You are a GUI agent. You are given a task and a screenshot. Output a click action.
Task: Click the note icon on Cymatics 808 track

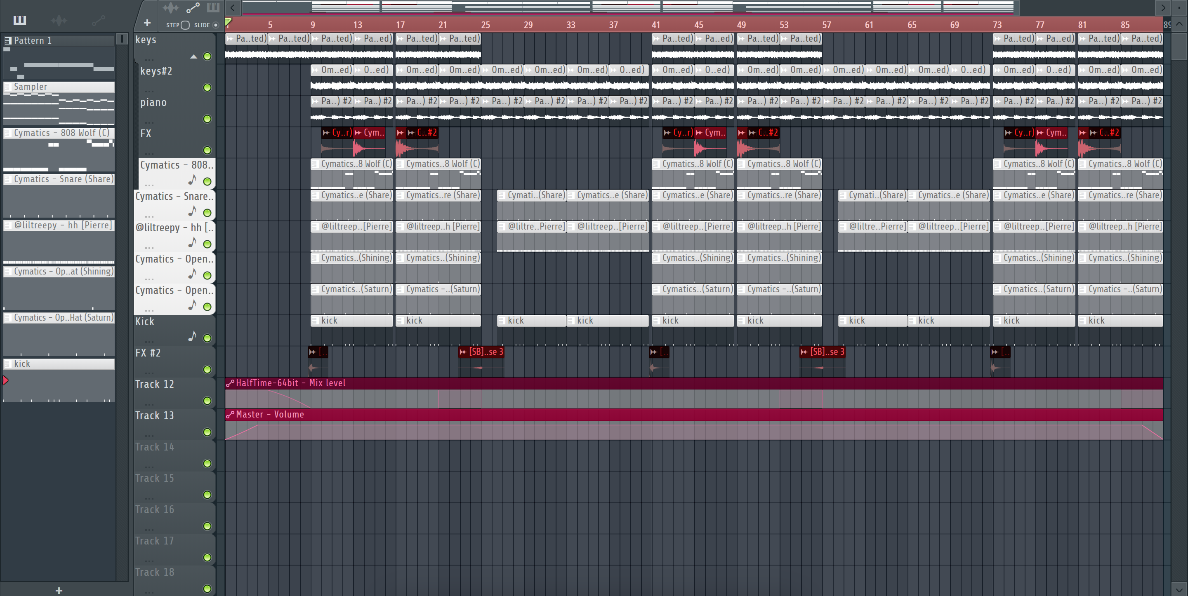click(x=192, y=179)
